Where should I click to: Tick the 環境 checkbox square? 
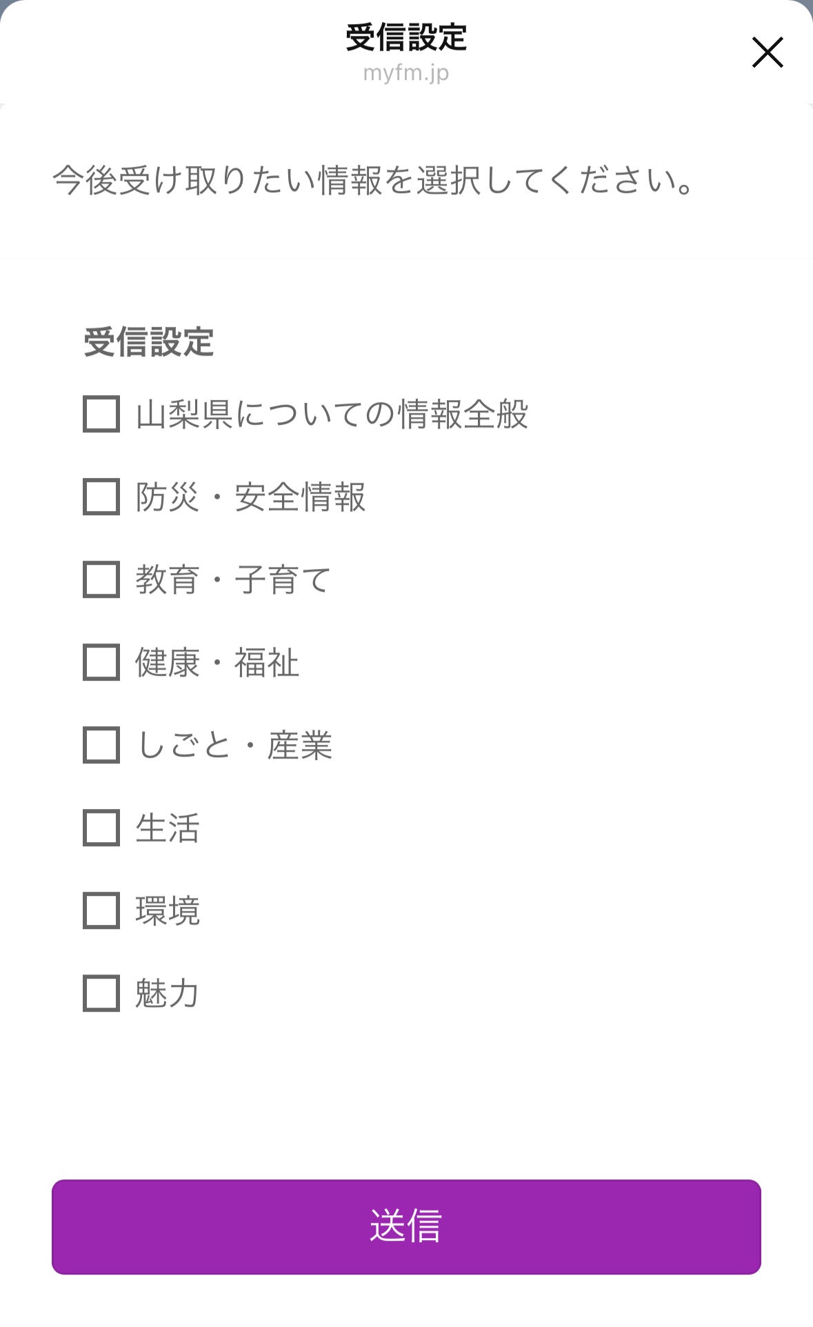(x=101, y=910)
